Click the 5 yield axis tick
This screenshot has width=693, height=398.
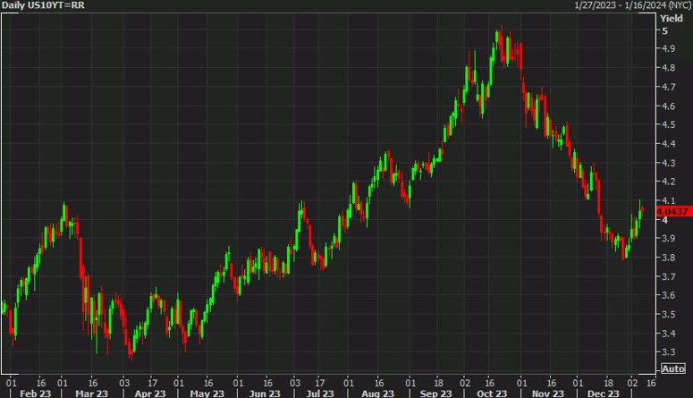point(664,31)
